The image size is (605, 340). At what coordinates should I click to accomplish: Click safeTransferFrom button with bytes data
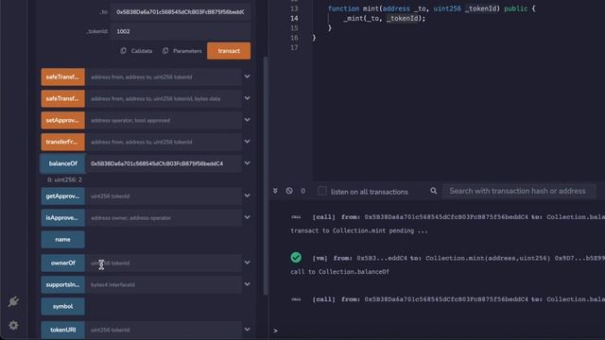(63, 98)
